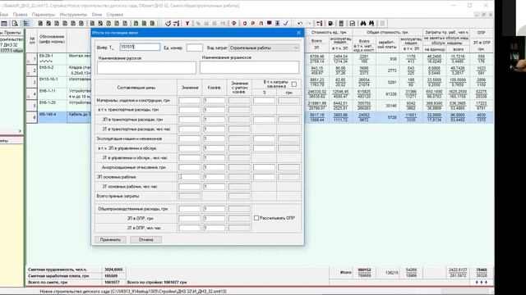Screen dimensions: 526x295
Task: Open the 'Справка' menu
Action: tap(115, 15)
